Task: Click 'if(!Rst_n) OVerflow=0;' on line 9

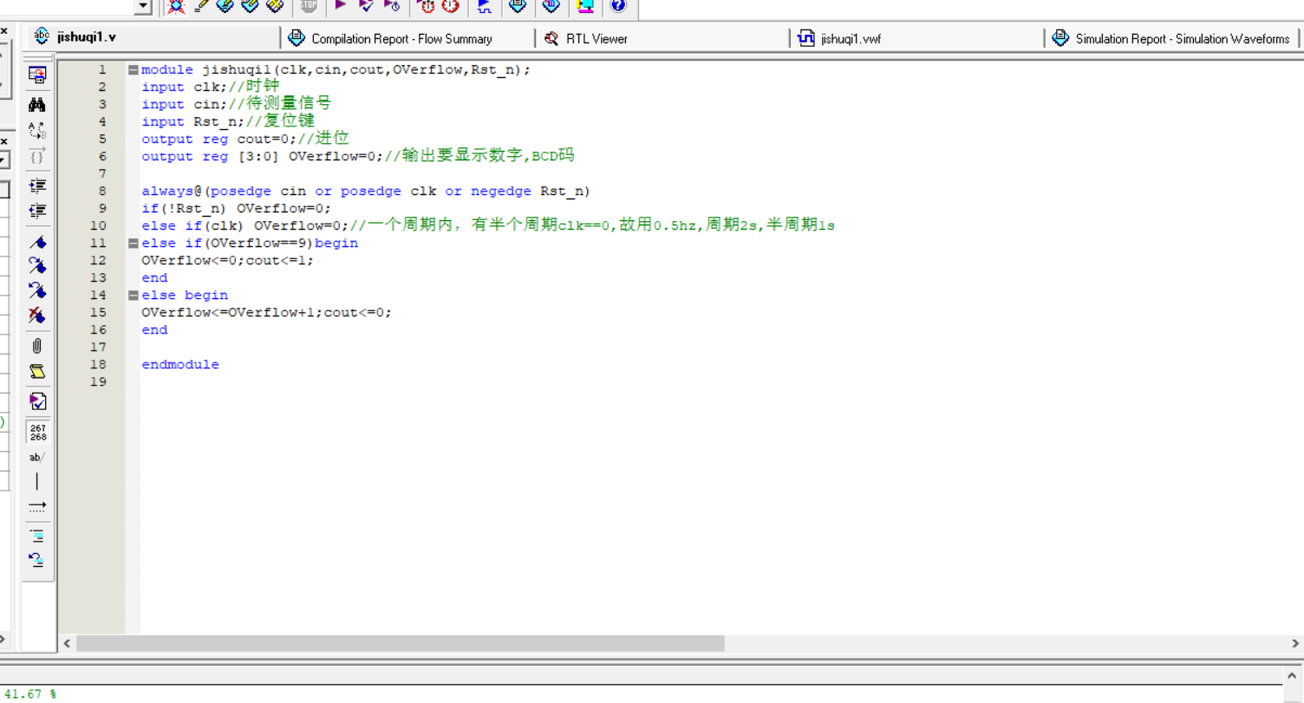Action: (237, 209)
